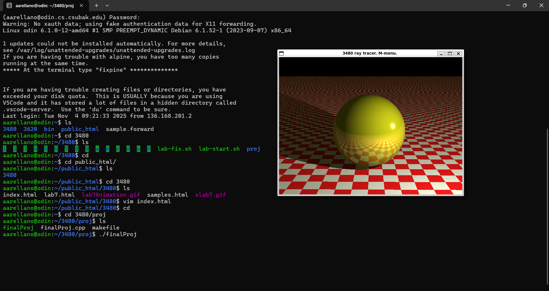Click the terminal icon in the tab
This screenshot has width=549, height=291.
[x=9, y=5]
